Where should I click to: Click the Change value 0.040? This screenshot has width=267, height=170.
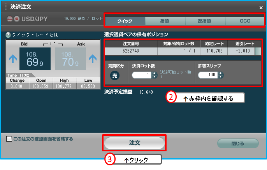pos(16,86)
